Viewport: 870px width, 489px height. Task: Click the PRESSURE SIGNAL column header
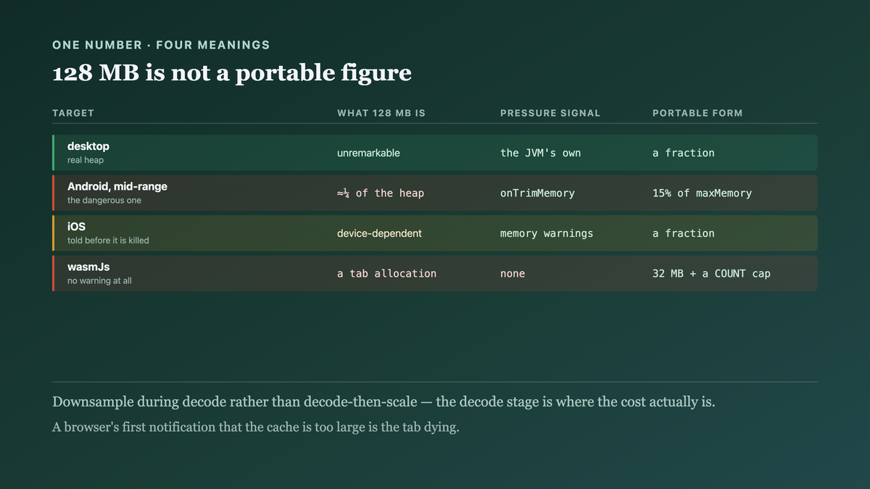pyautogui.click(x=550, y=113)
